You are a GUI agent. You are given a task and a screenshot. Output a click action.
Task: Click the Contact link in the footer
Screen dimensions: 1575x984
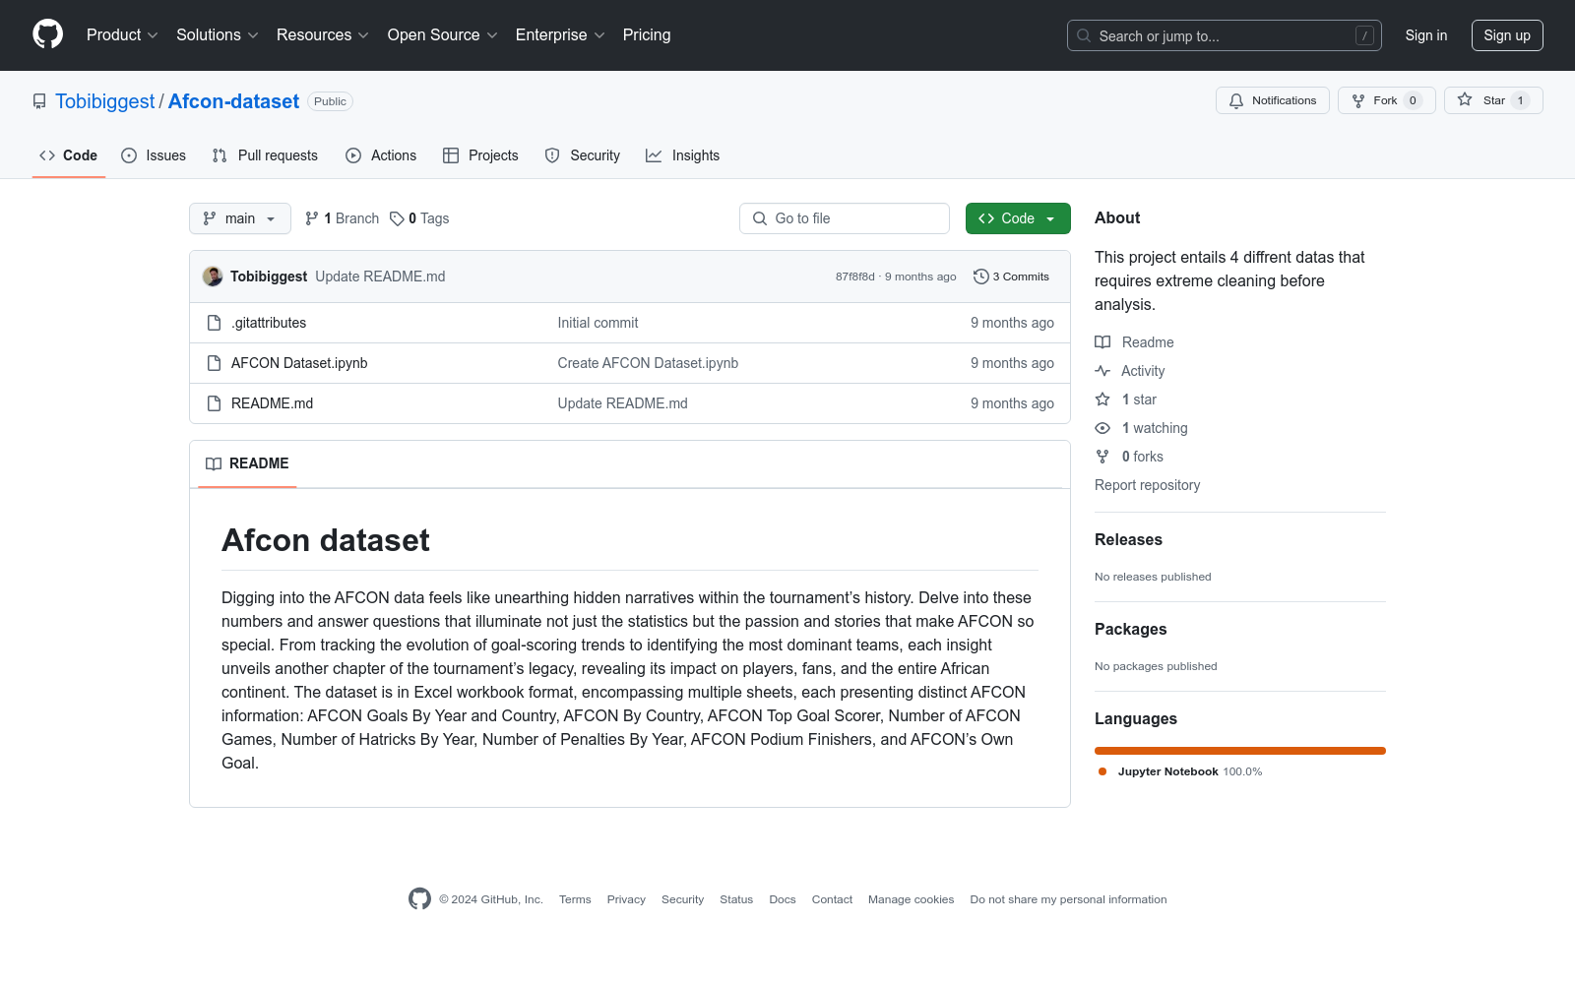[832, 899]
